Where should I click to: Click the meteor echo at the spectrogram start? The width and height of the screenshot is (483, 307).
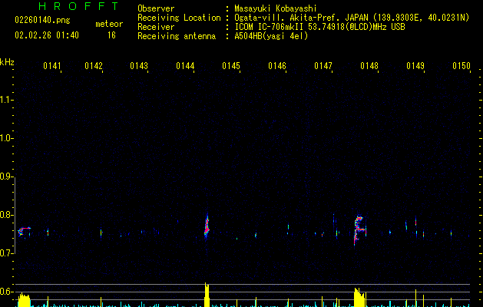[24, 231]
